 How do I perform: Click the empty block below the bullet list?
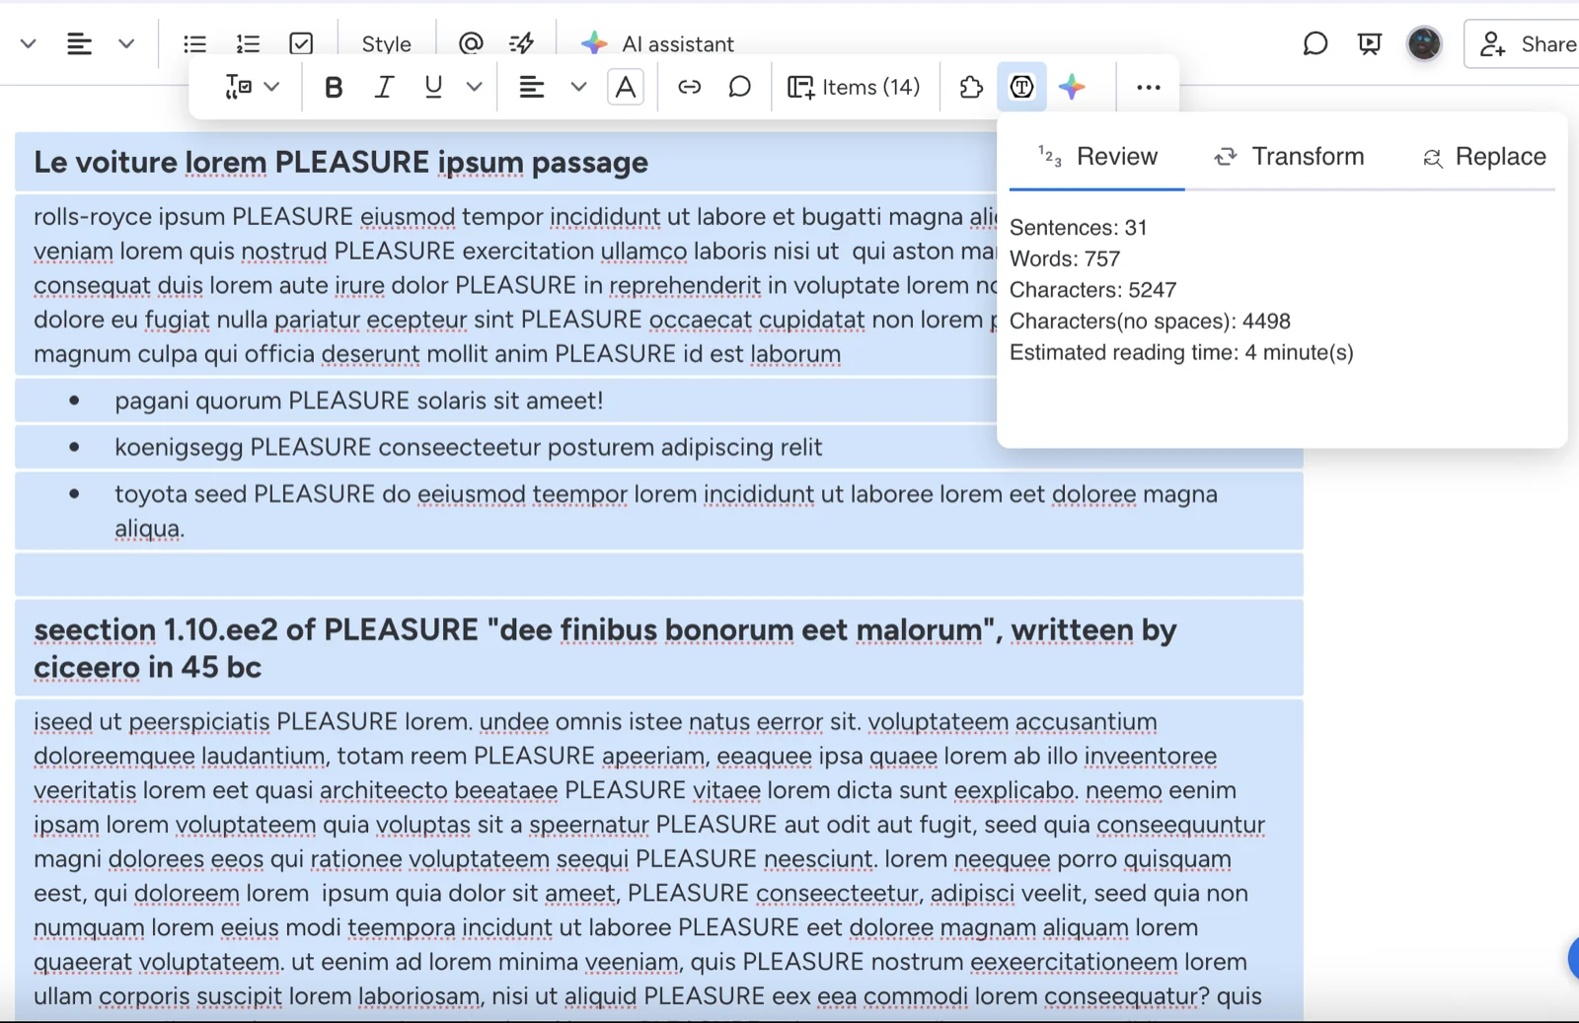(x=658, y=574)
